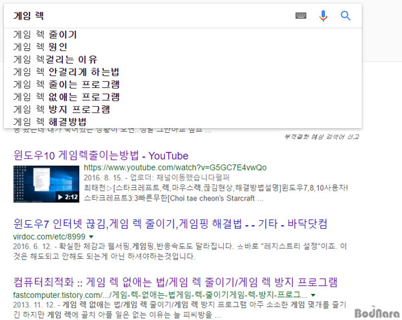Select suggestion 게임 렉 원인

pos(40,47)
